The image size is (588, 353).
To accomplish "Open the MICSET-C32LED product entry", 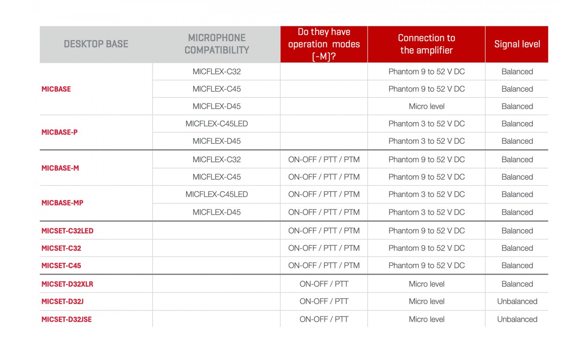I will [67, 231].
